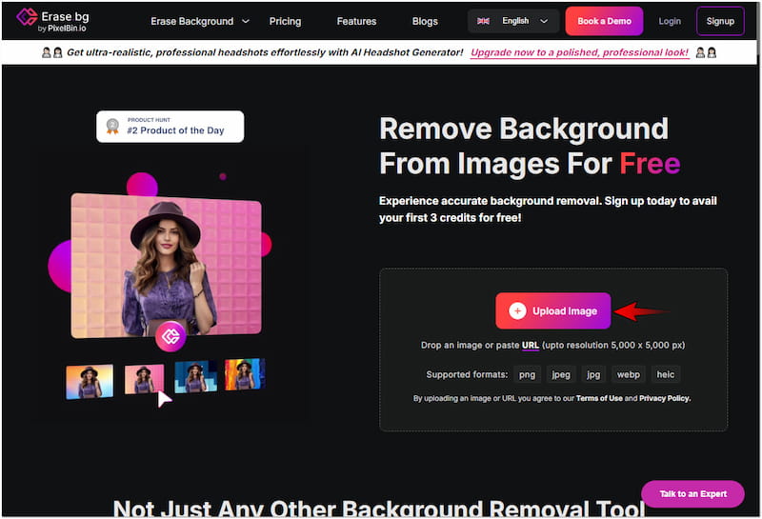Click the plus icon on Upload Image
The width and height of the screenshot is (762, 519).
coord(517,310)
